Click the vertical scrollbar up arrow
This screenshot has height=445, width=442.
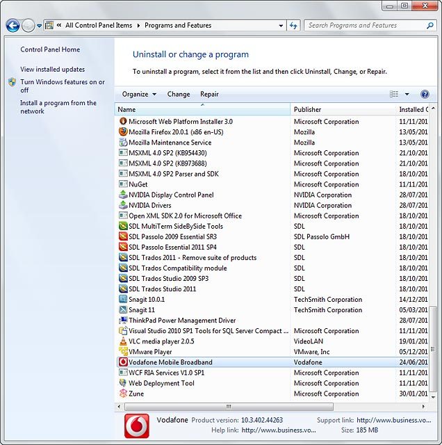click(433, 108)
